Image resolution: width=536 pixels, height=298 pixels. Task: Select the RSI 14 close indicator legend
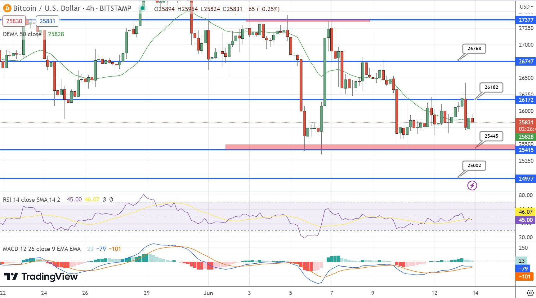pos(31,200)
